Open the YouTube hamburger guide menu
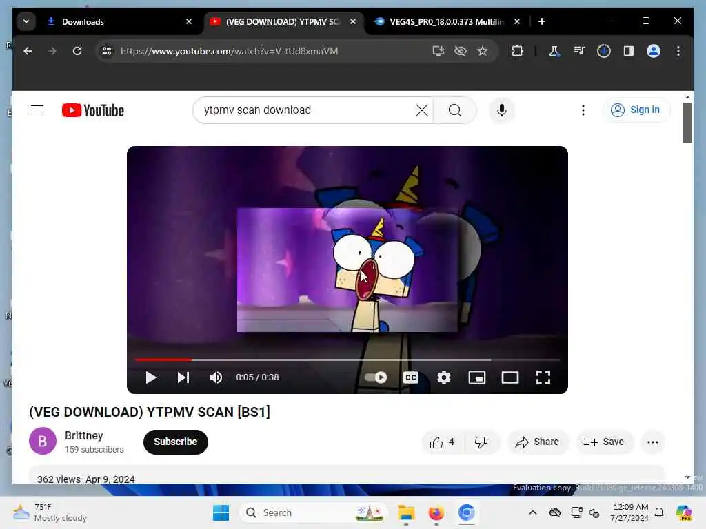Viewport: 706px width, 529px height. pos(37,110)
